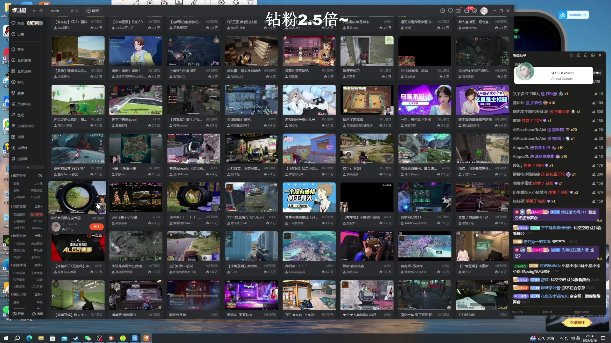The image size is (611, 343).
Task: Open 小游戏中心 mini-game center
Action: 26,126
